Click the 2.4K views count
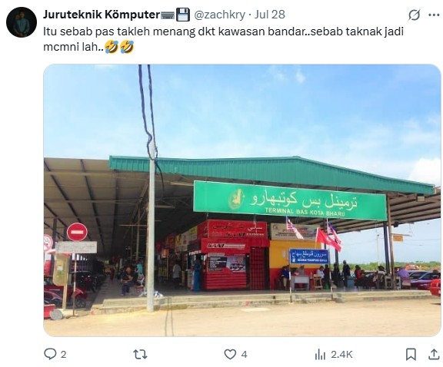This screenshot has width=443, height=367. click(341, 355)
